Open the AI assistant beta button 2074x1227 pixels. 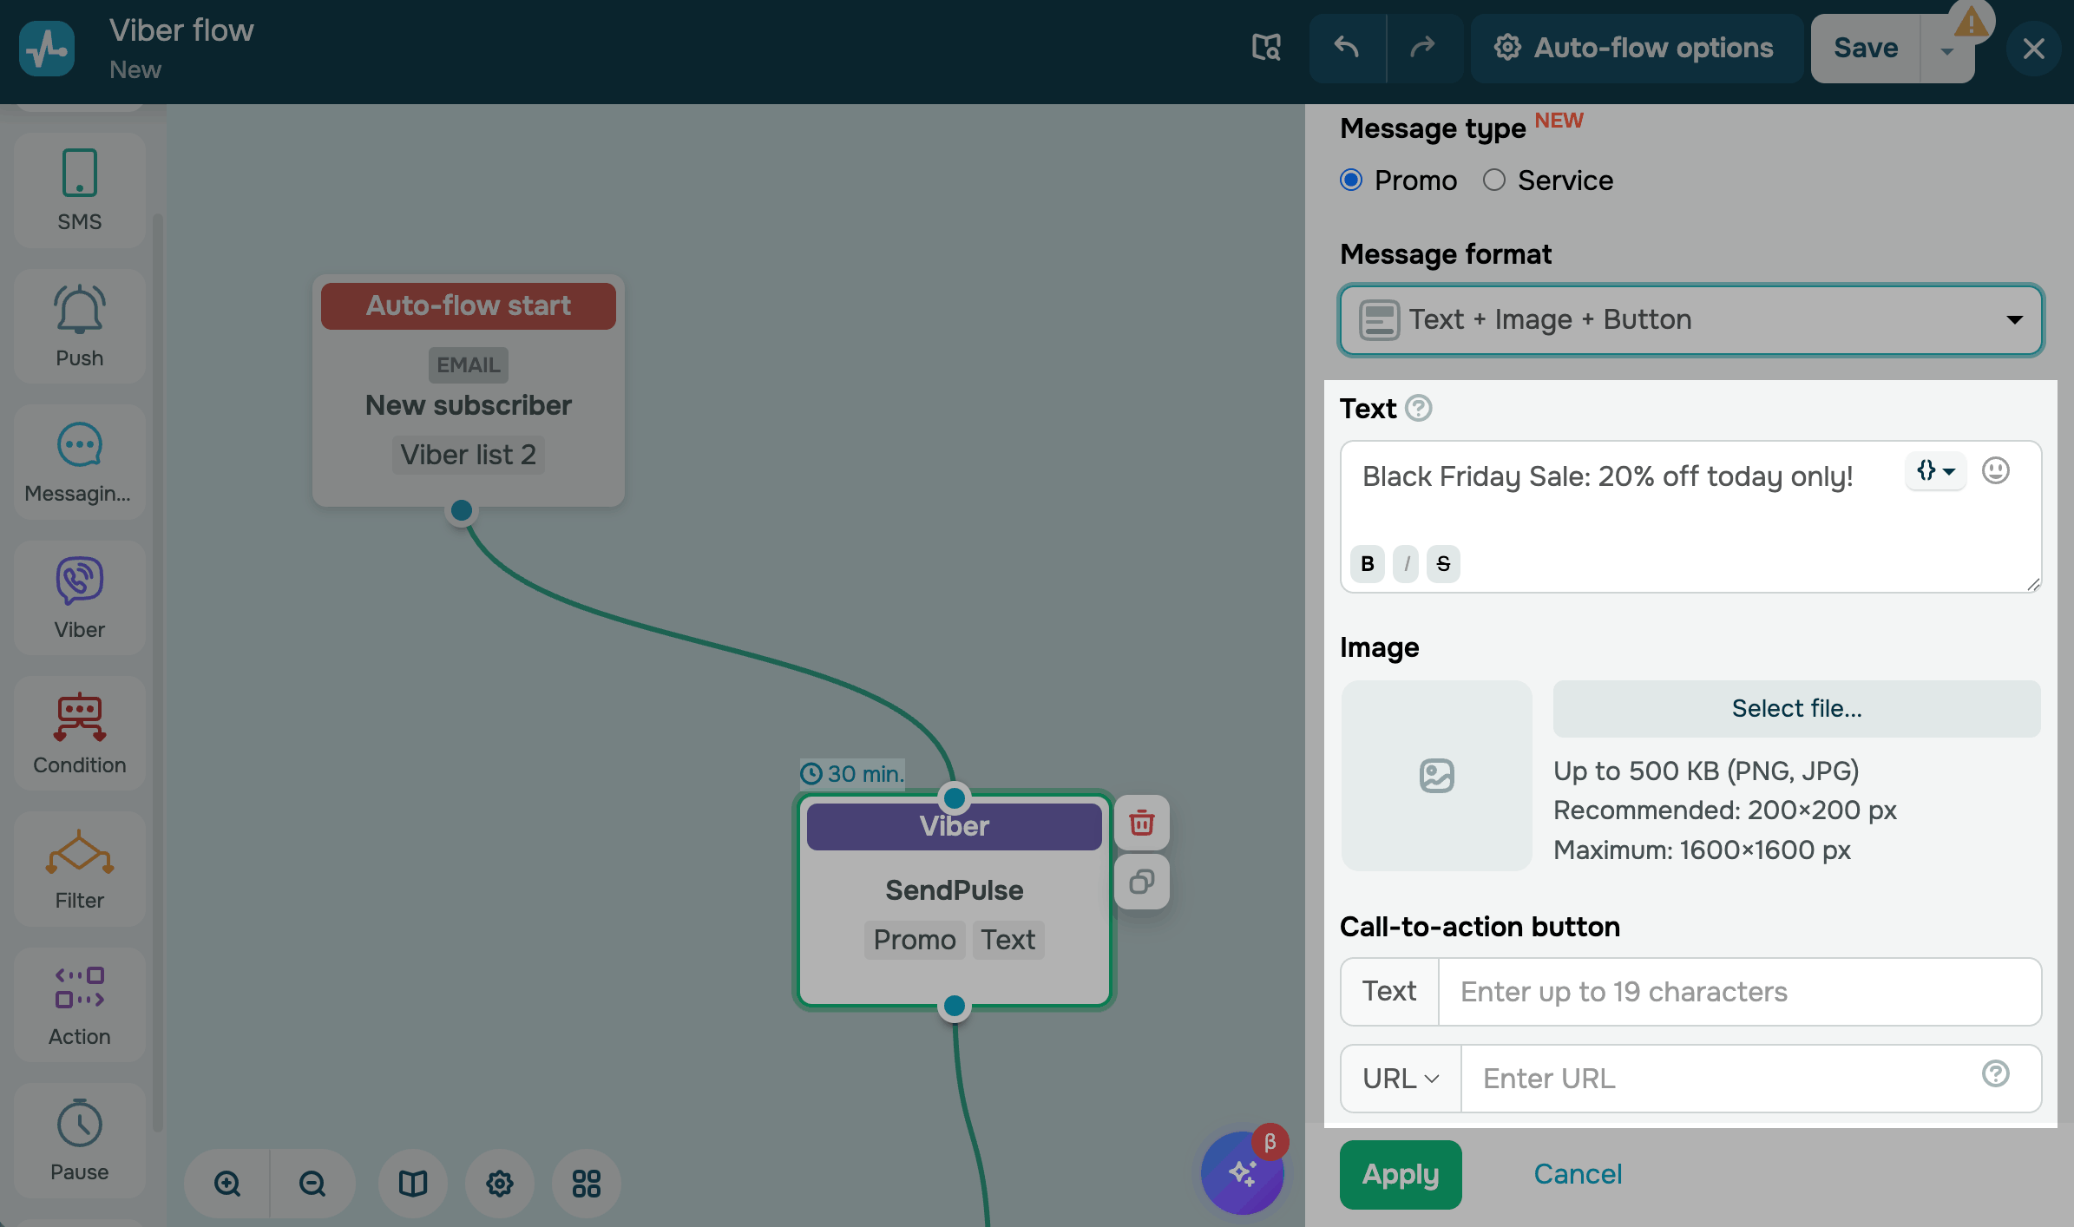tap(1242, 1172)
